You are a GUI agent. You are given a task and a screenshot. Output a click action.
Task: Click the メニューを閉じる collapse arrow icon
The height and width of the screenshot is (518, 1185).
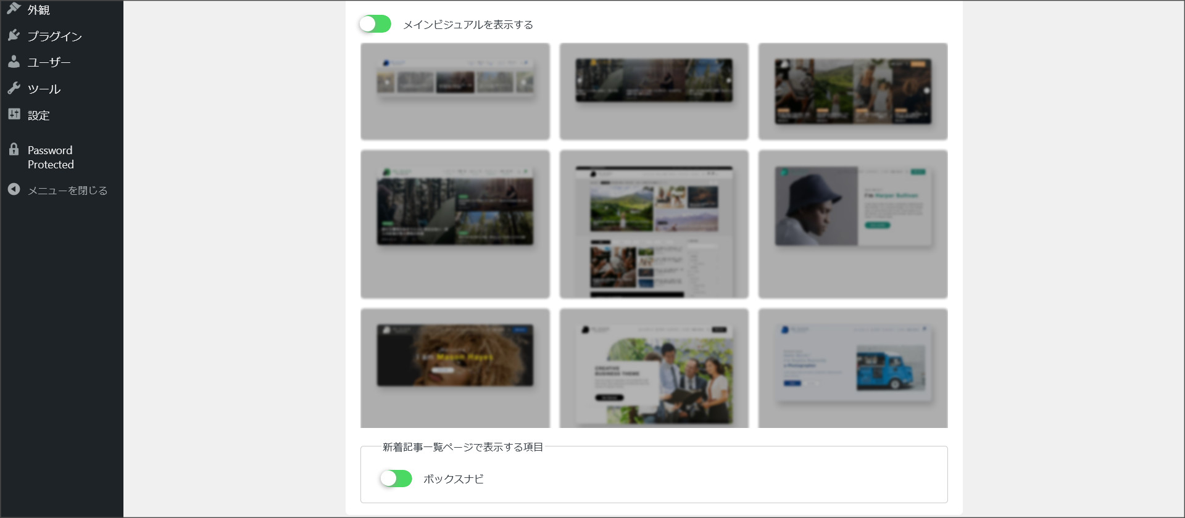click(x=14, y=189)
